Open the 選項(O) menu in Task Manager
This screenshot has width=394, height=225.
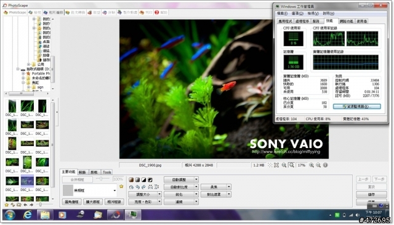click(x=297, y=14)
